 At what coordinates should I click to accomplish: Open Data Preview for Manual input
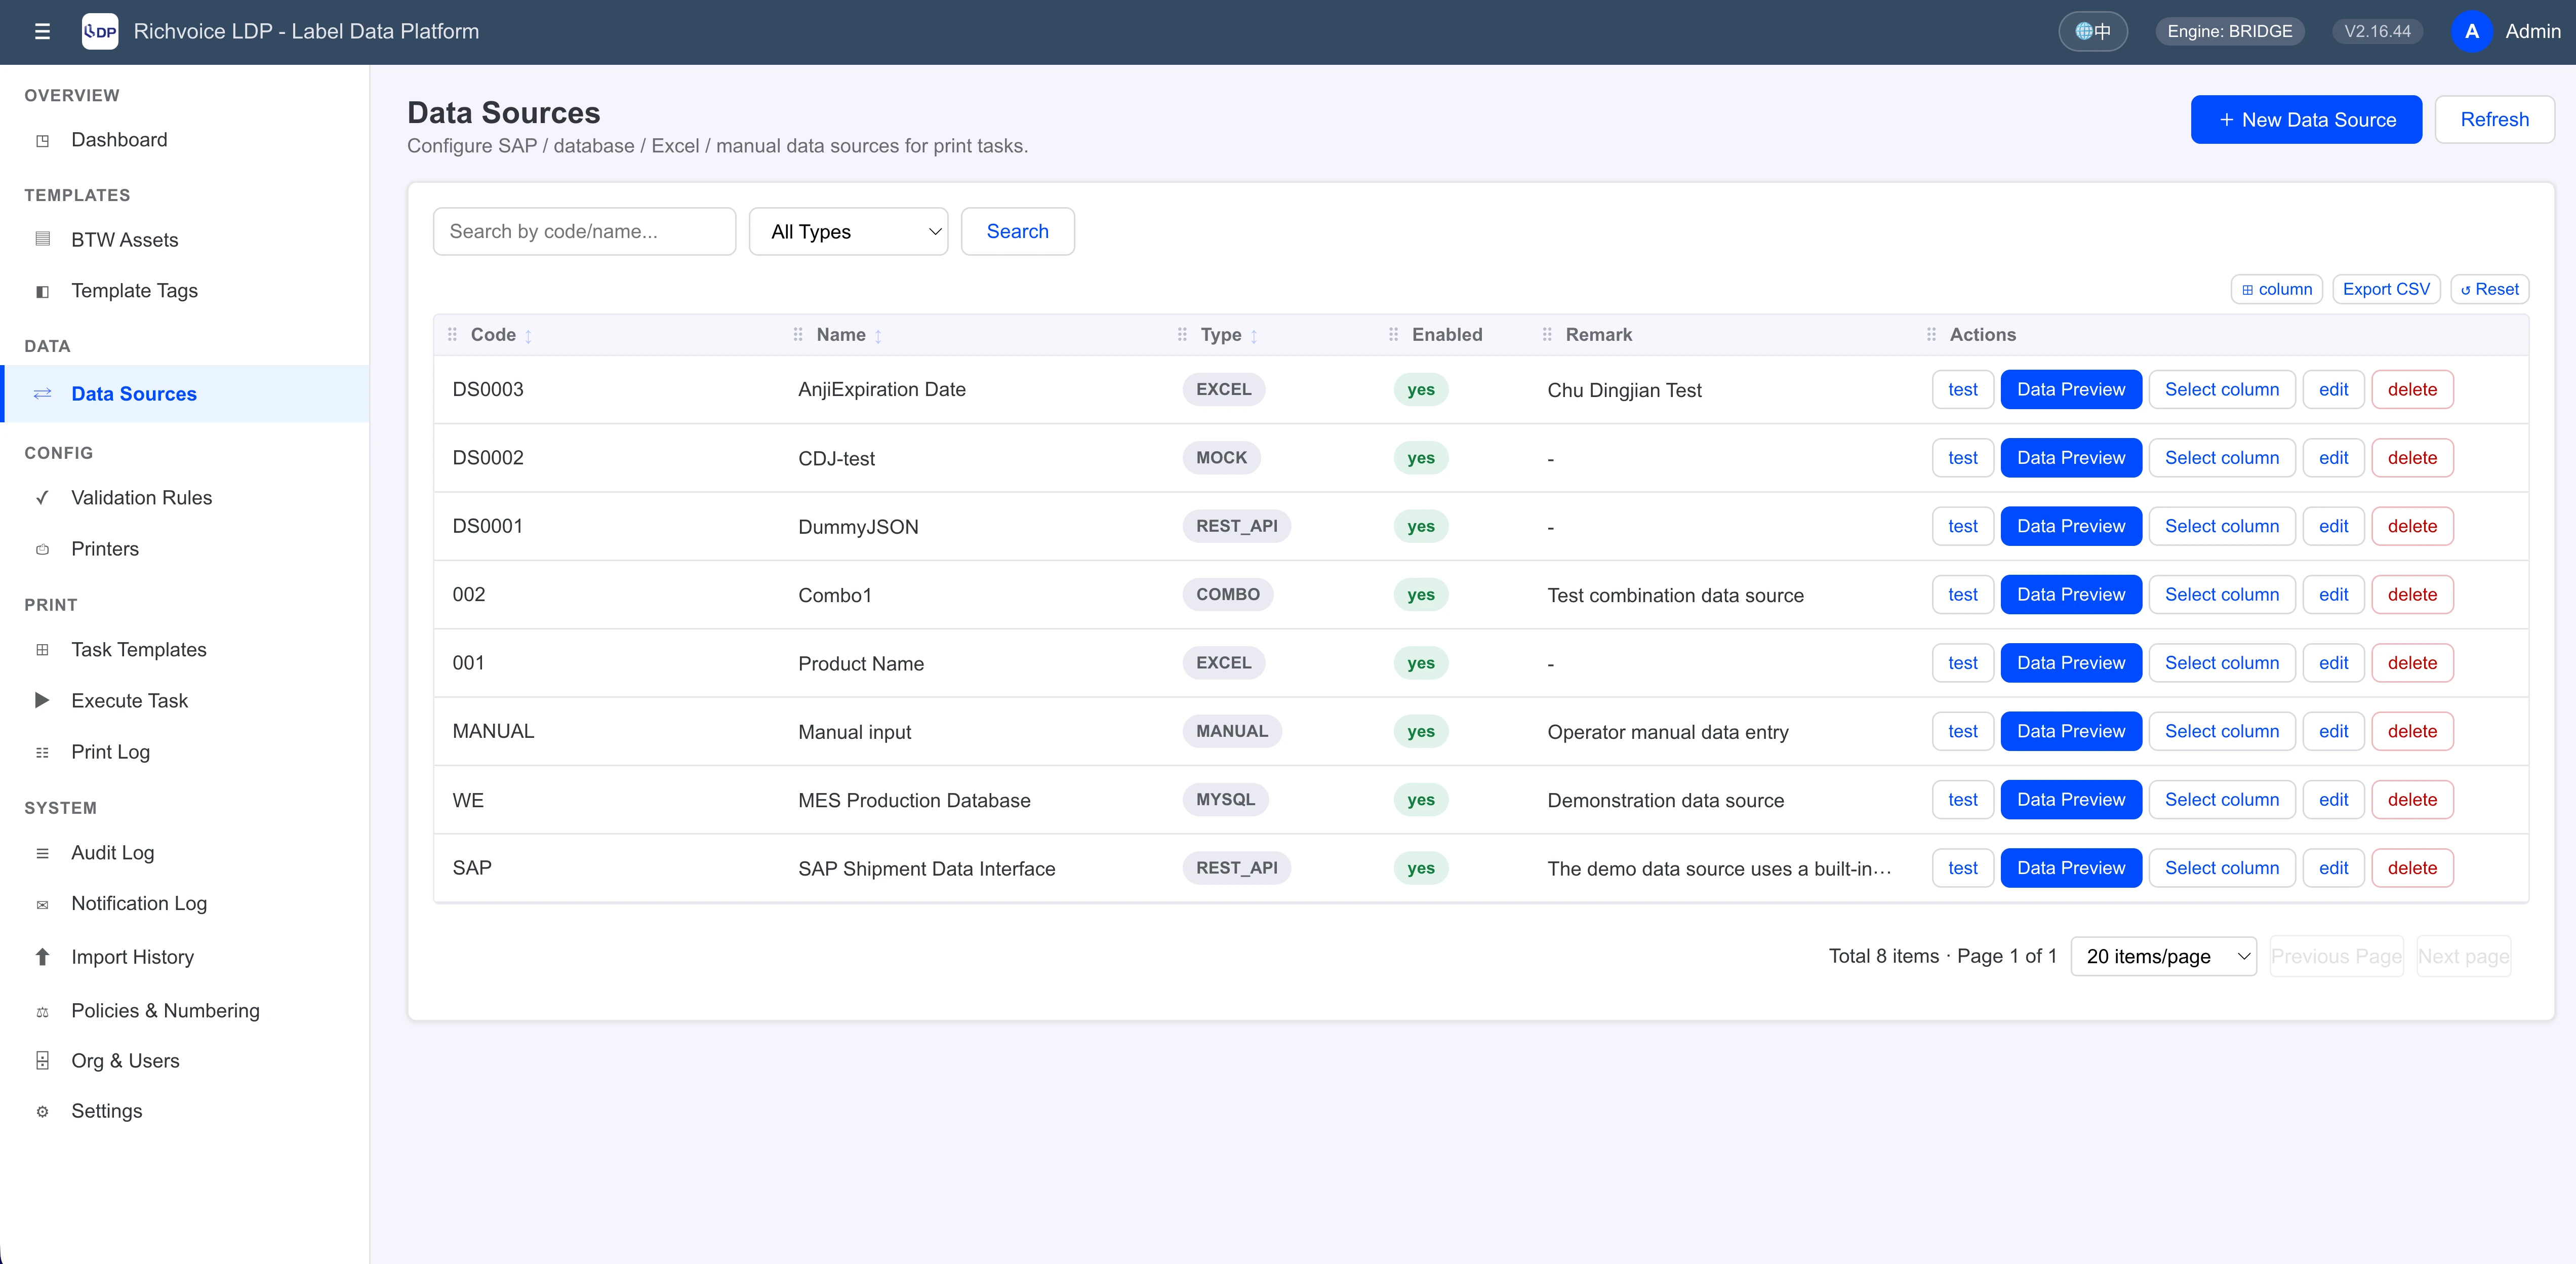(2070, 731)
